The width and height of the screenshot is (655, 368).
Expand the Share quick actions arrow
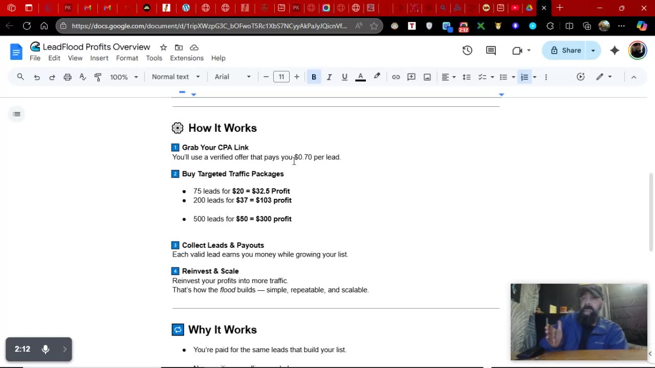point(593,50)
